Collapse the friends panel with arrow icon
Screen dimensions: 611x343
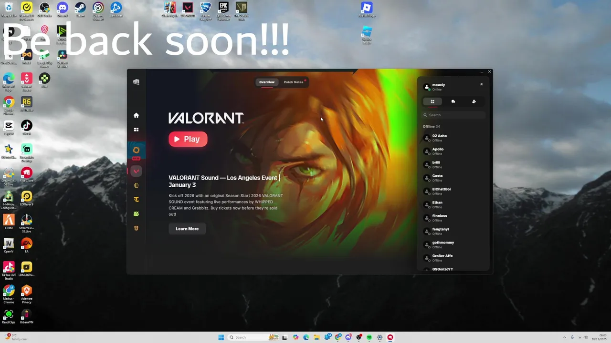tap(482, 84)
